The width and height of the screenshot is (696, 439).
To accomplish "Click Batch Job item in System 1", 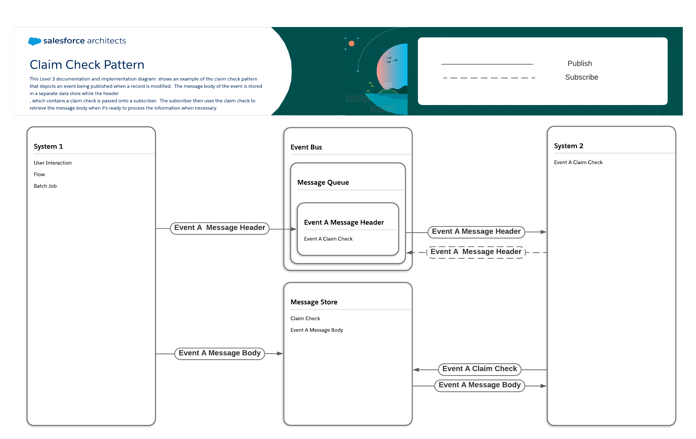I will pos(45,186).
